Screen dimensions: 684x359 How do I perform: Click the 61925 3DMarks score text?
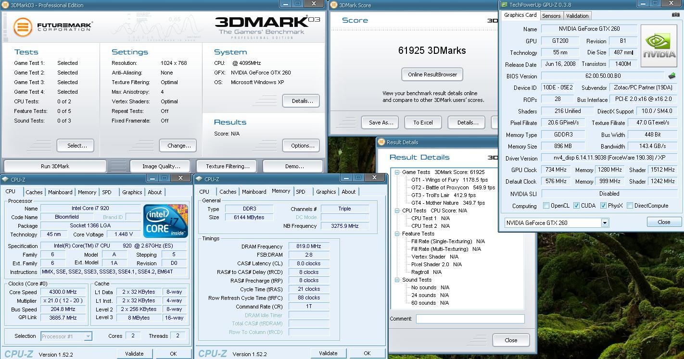pyautogui.click(x=431, y=50)
